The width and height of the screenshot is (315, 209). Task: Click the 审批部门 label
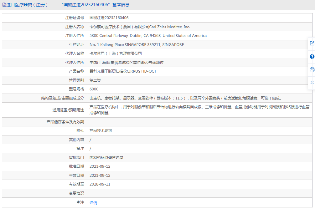(76, 158)
